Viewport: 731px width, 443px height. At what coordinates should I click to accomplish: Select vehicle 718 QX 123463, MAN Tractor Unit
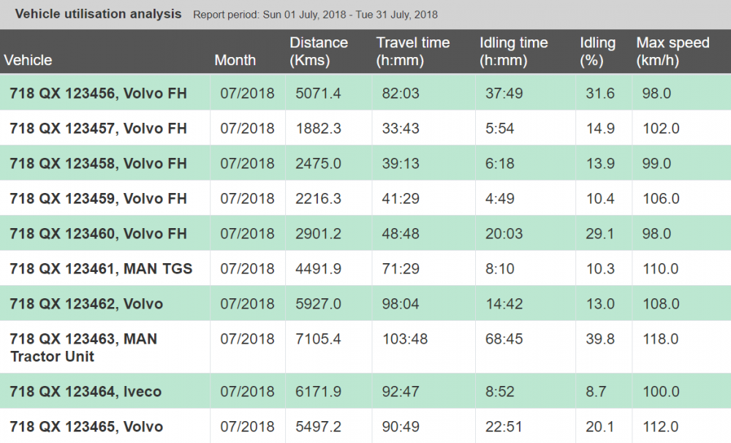83,347
